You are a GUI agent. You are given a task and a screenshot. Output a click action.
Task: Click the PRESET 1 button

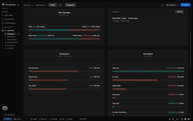[x=7, y=119]
